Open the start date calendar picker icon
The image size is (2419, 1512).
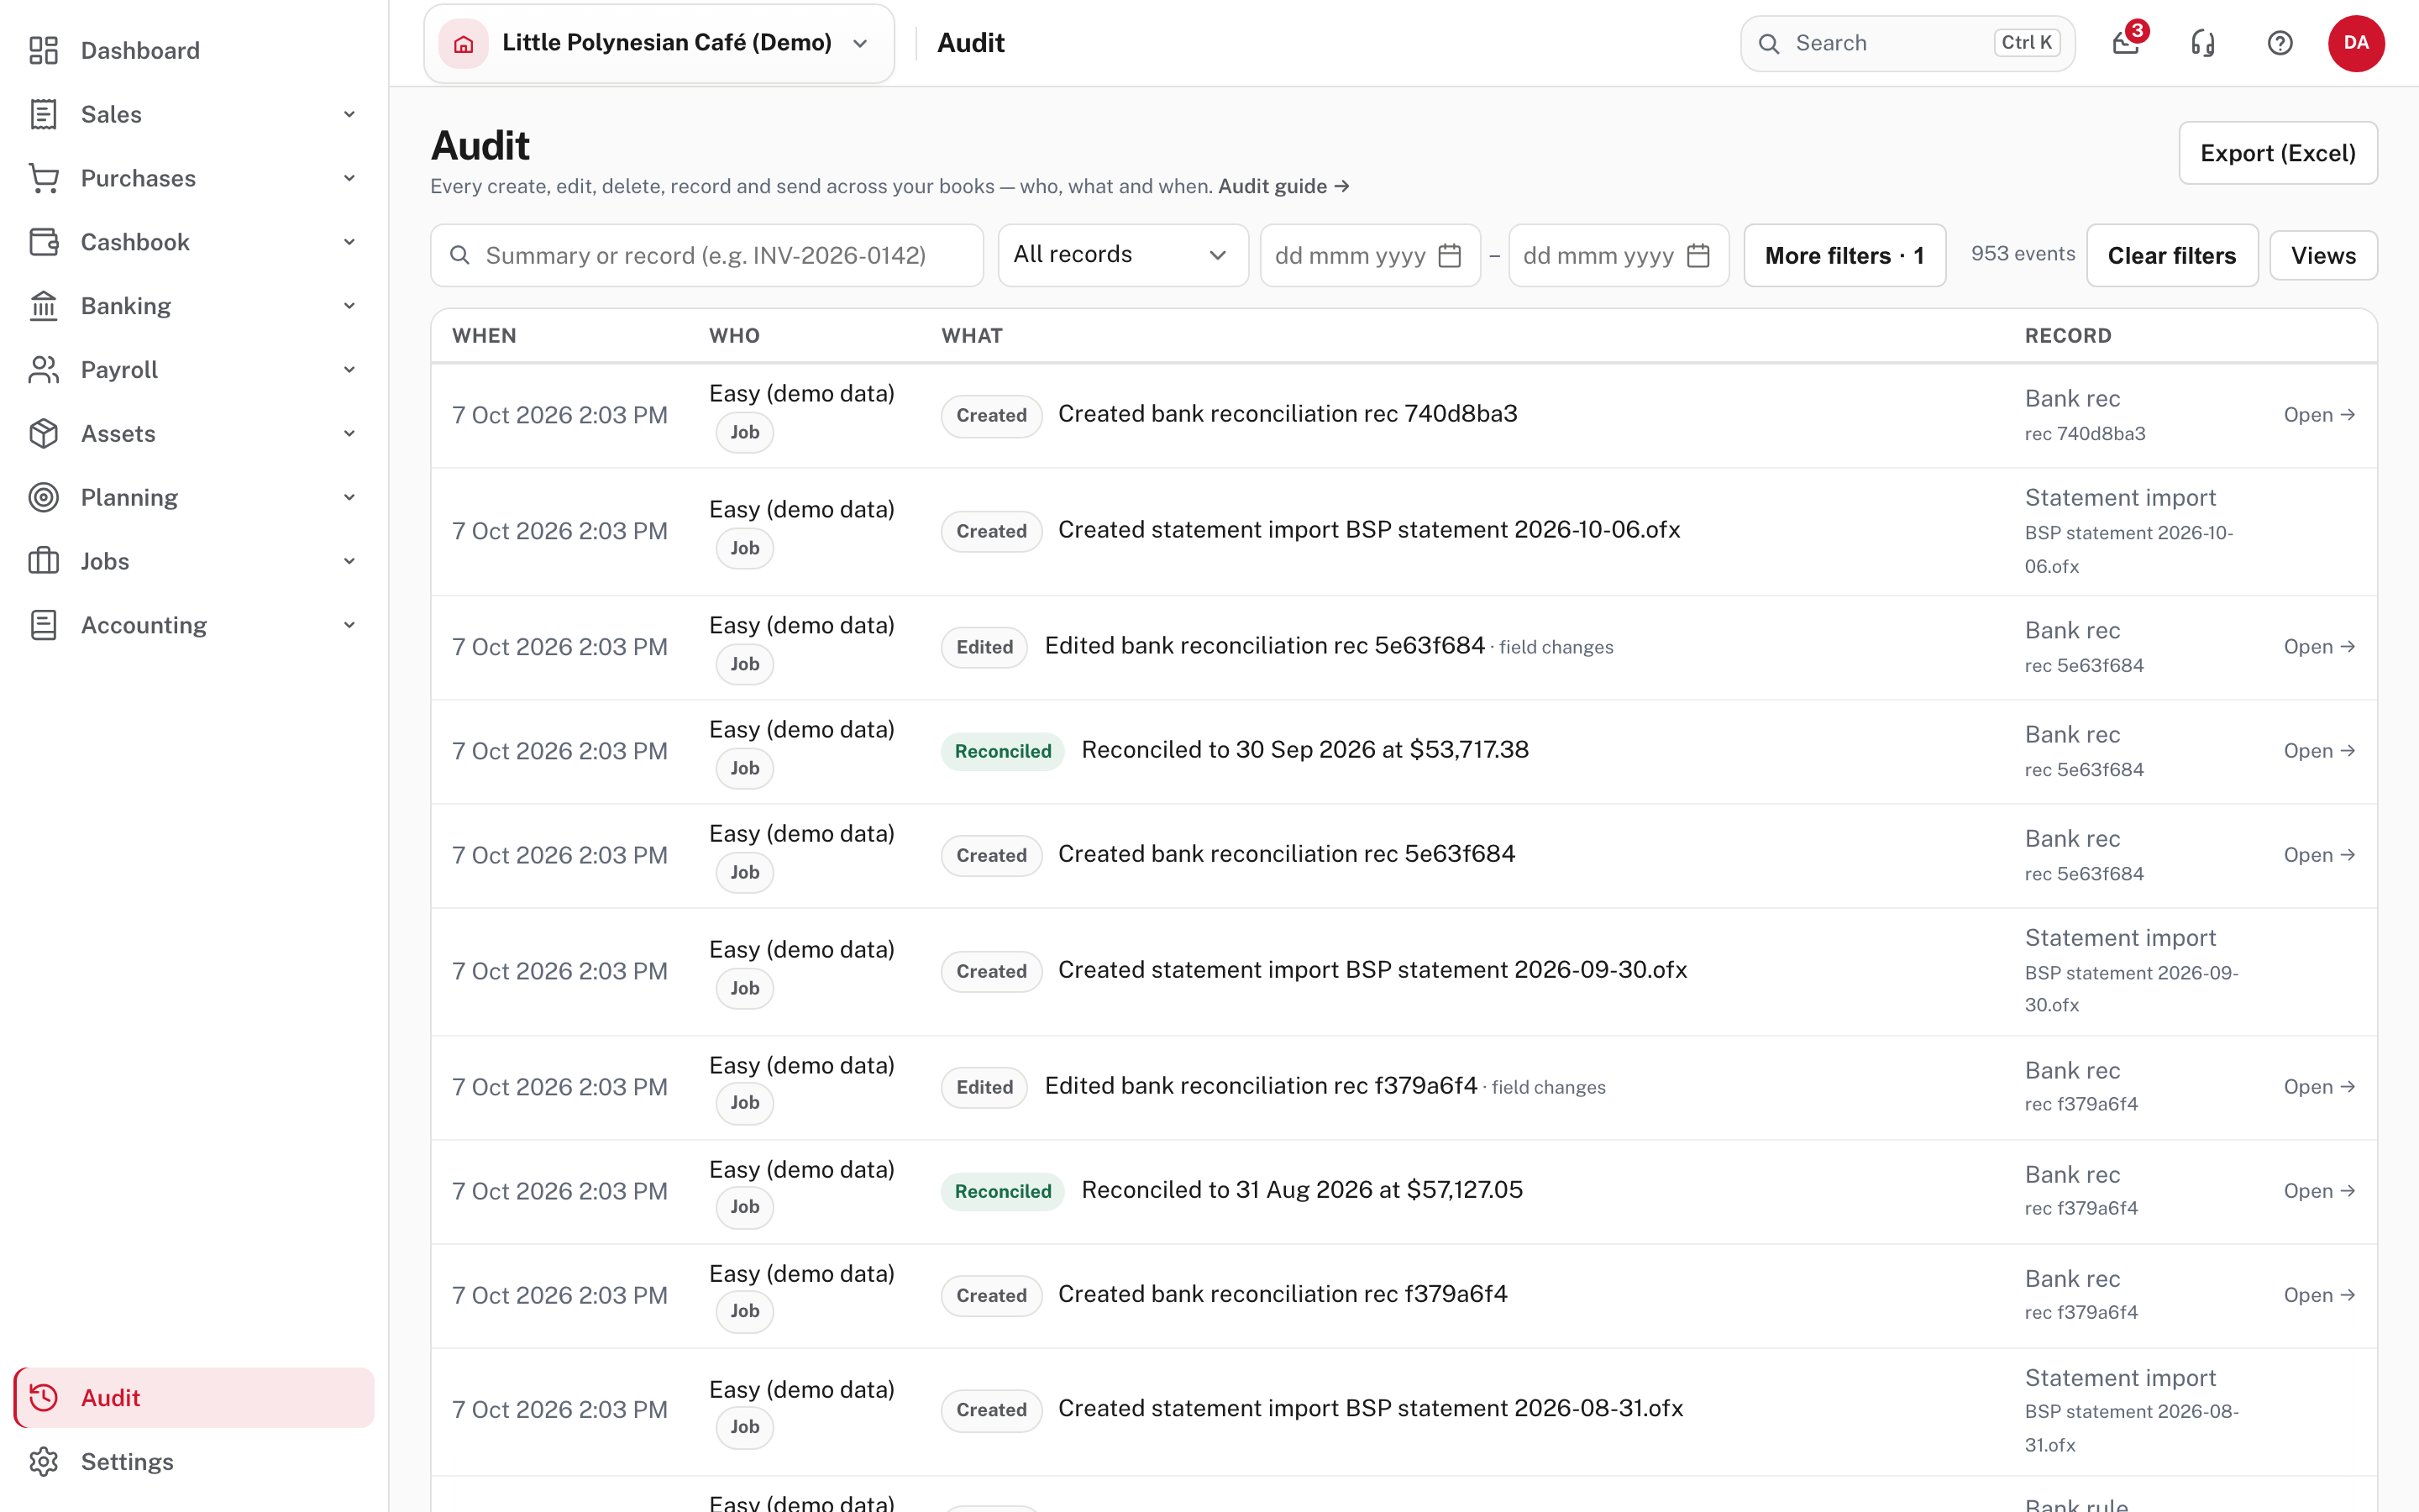pos(1450,256)
